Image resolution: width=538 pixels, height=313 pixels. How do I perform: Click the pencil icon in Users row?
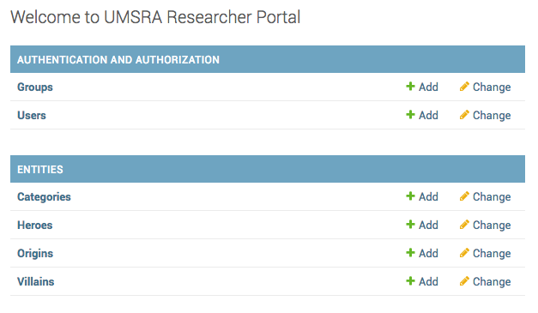tap(464, 115)
